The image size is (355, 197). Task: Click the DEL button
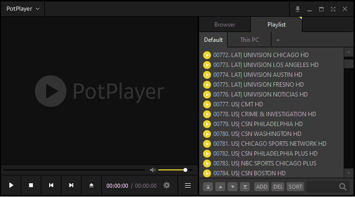(278, 187)
